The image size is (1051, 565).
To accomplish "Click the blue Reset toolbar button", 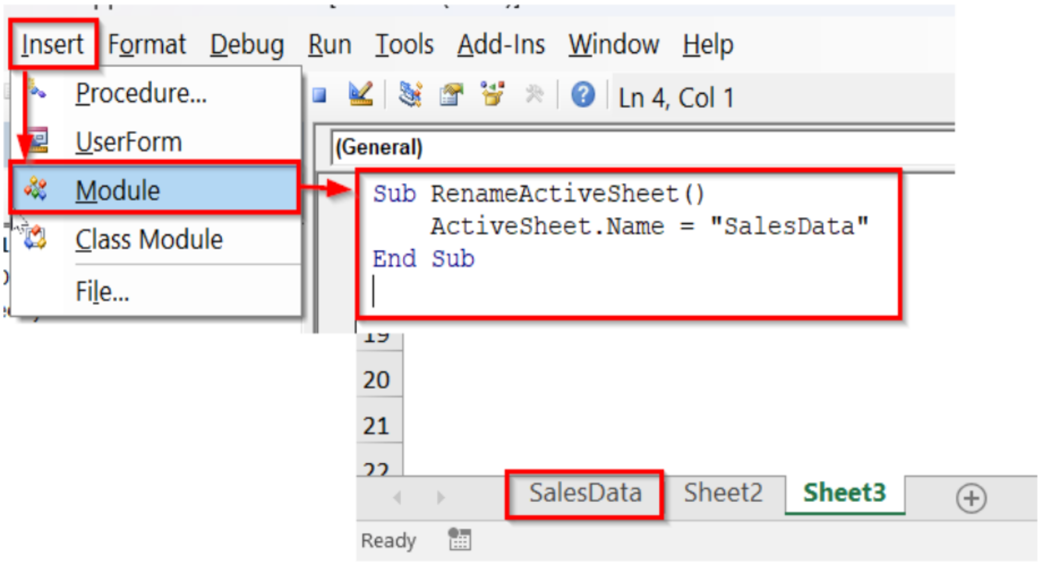I will click(x=319, y=95).
